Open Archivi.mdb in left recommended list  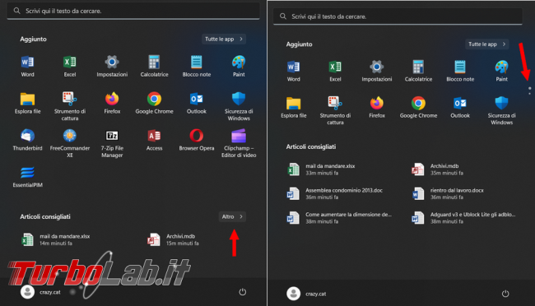(174, 239)
